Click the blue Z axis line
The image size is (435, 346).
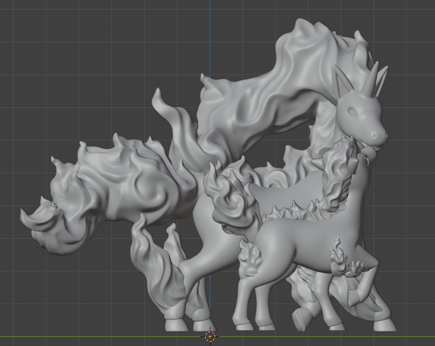pyautogui.click(x=209, y=38)
